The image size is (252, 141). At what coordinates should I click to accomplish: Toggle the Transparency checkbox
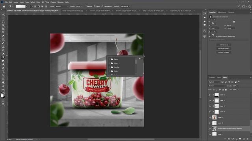pyautogui.click(x=102, y=7)
